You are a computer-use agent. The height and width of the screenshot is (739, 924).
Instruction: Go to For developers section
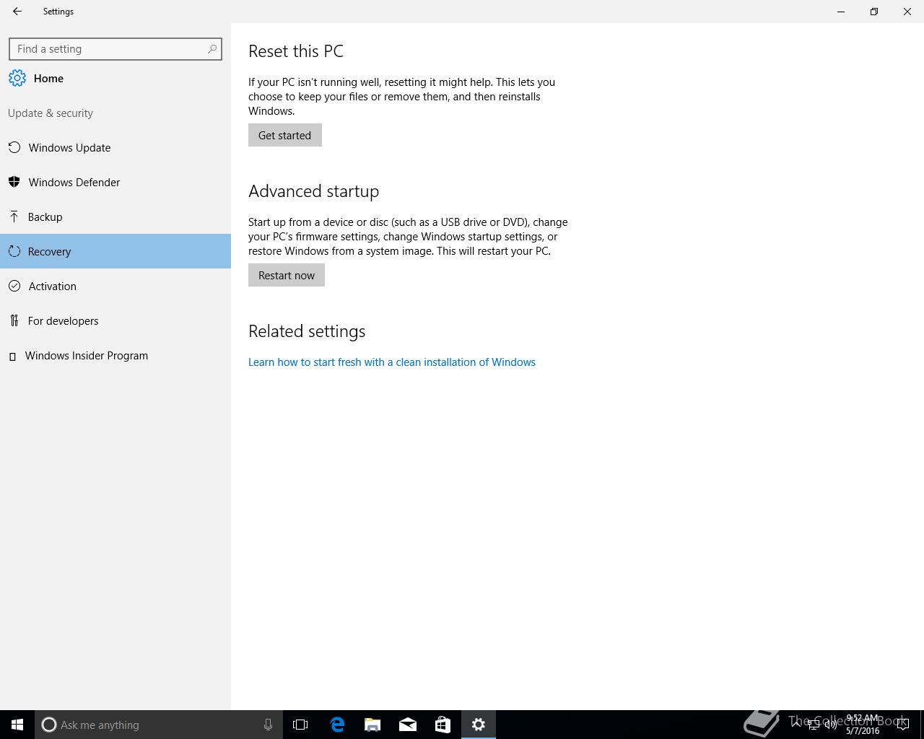pyautogui.click(x=115, y=321)
